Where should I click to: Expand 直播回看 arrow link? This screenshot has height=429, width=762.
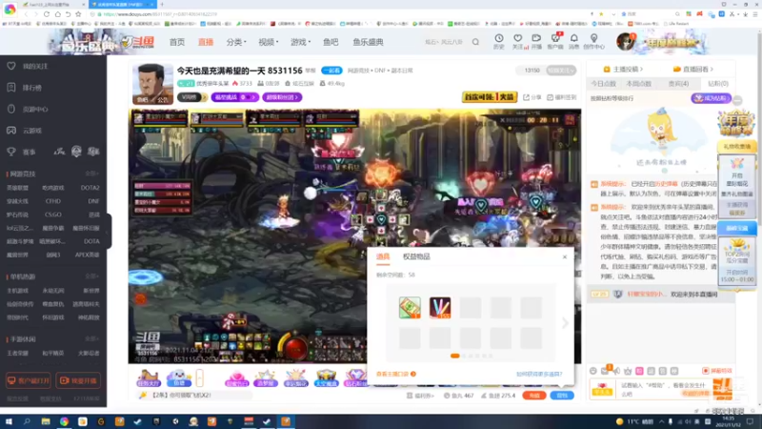pyautogui.click(x=693, y=69)
